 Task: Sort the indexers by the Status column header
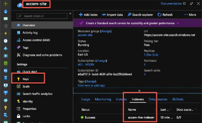tap(85, 110)
